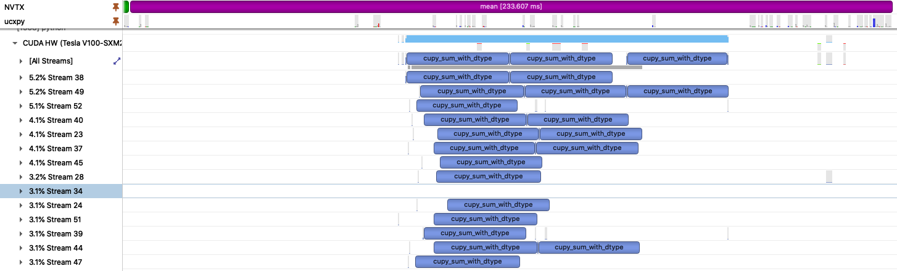Select the Stream 28 cupy_sum_with_dtype kernel
897x271 pixels.
pyautogui.click(x=489, y=177)
